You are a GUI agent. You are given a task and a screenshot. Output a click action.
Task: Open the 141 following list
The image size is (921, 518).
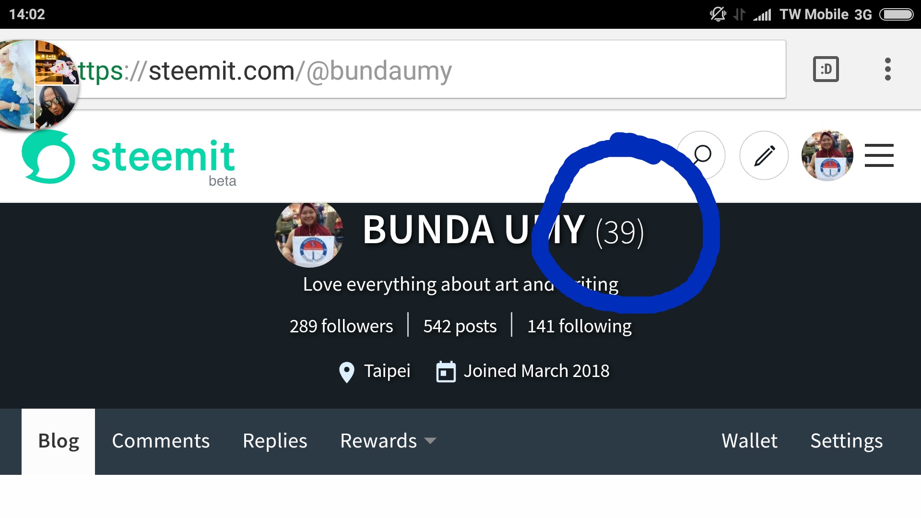click(x=579, y=327)
